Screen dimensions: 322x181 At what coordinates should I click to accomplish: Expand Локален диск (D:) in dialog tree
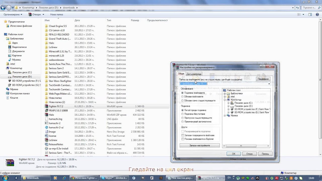tap(228, 106)
